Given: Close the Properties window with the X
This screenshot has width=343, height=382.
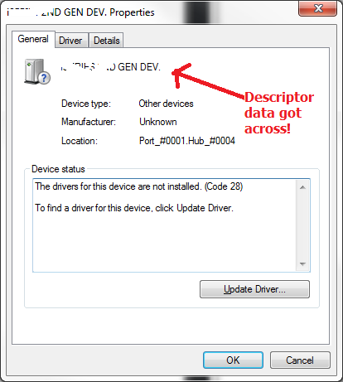Looking at the screenshot, I should pyautogui.click(x=318, y=8).
